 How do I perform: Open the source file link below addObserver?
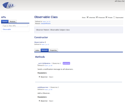pyautogui.click(x=49, y=90)
